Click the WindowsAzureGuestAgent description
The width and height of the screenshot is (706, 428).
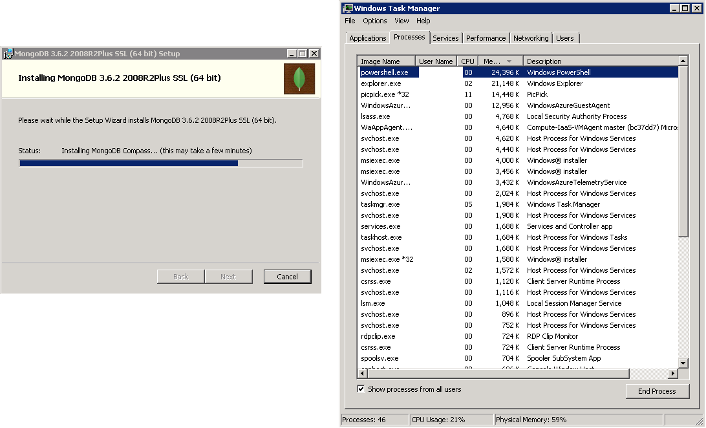568,106
